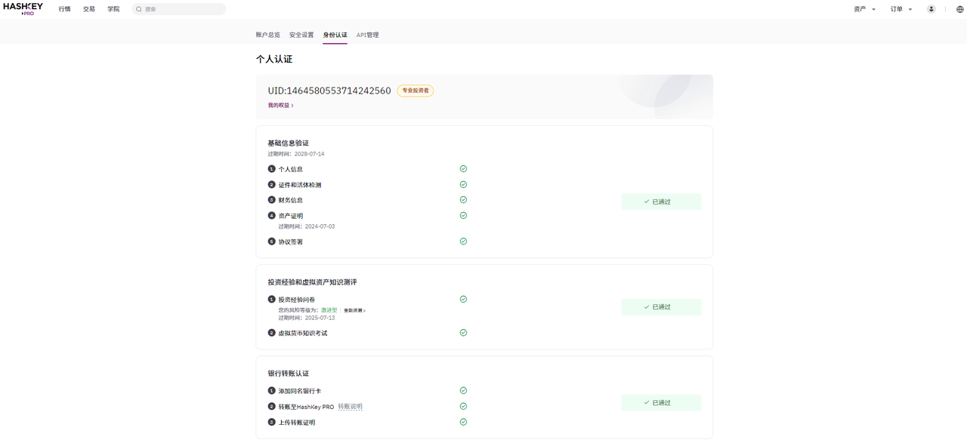Click the green check beside 财务信息

463,200
